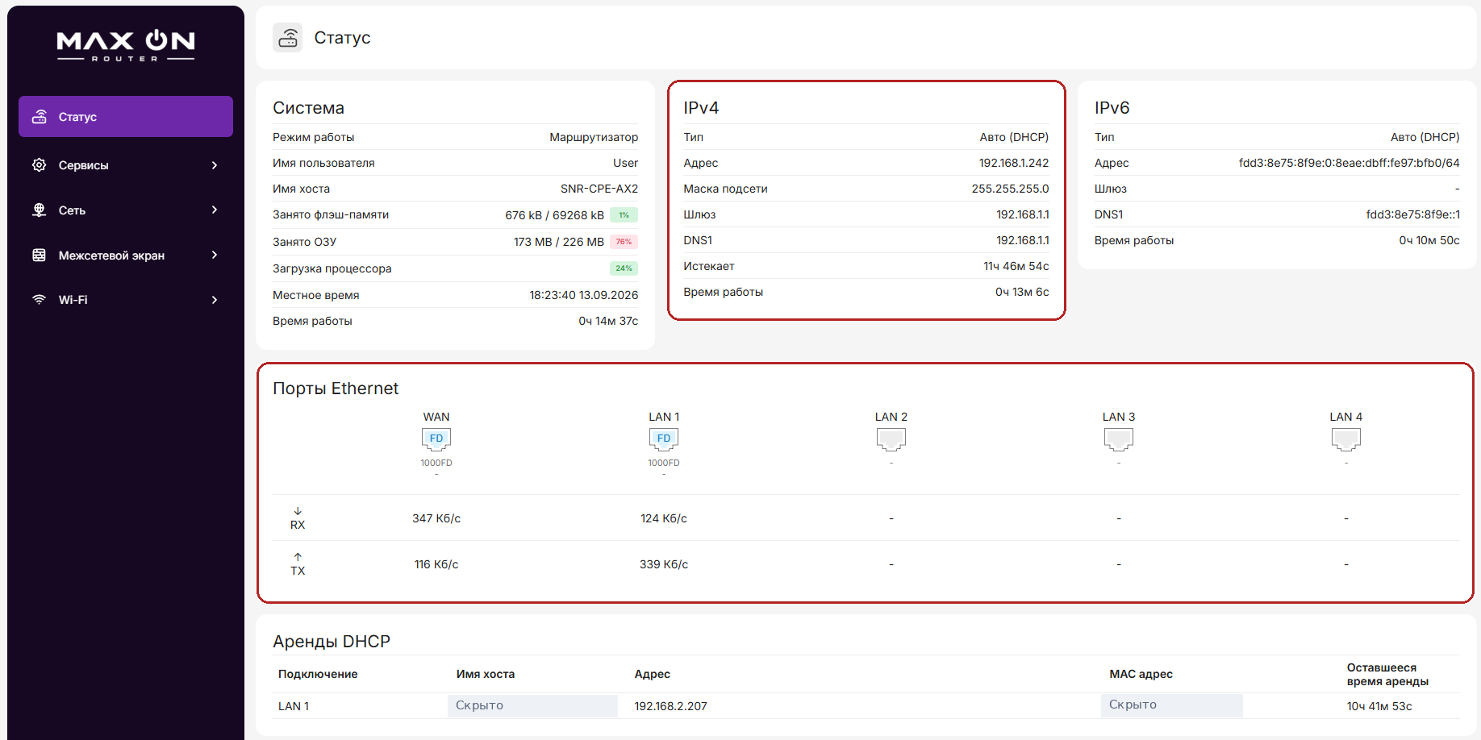Viewport: 1481px width, 740px height.
Task: Click WAN RX rate 347 Кб/с
Action: point(436,518)
